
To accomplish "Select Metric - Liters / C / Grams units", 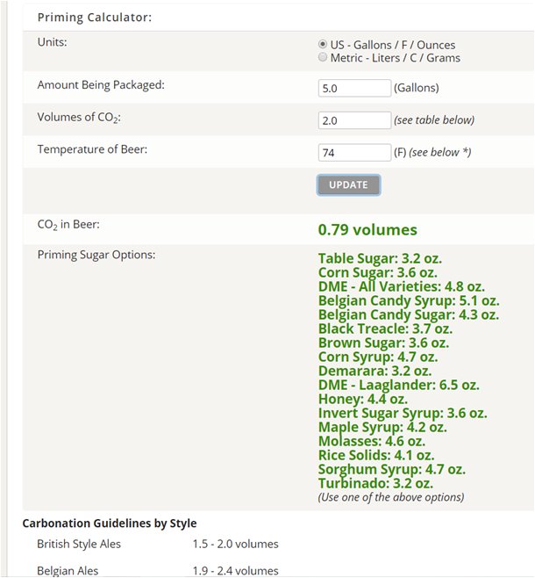I will pyautogui.click(x=323, y=57).
